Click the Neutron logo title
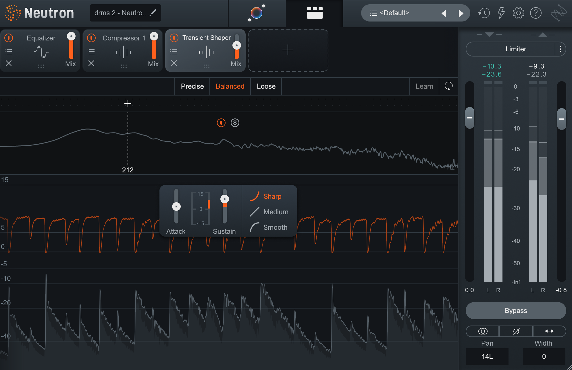The image size is (572, 370). [39, 13]
